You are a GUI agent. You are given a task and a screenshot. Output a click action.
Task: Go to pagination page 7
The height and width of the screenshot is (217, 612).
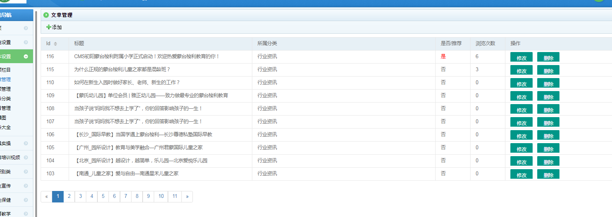(126, 196)
